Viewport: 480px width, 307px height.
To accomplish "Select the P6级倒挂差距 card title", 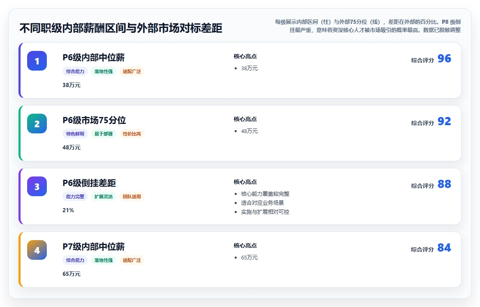I will [x=89, y=183].
